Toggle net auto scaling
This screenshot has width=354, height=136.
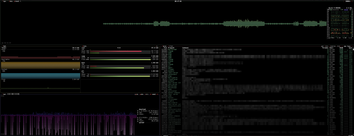pos(141,94)
